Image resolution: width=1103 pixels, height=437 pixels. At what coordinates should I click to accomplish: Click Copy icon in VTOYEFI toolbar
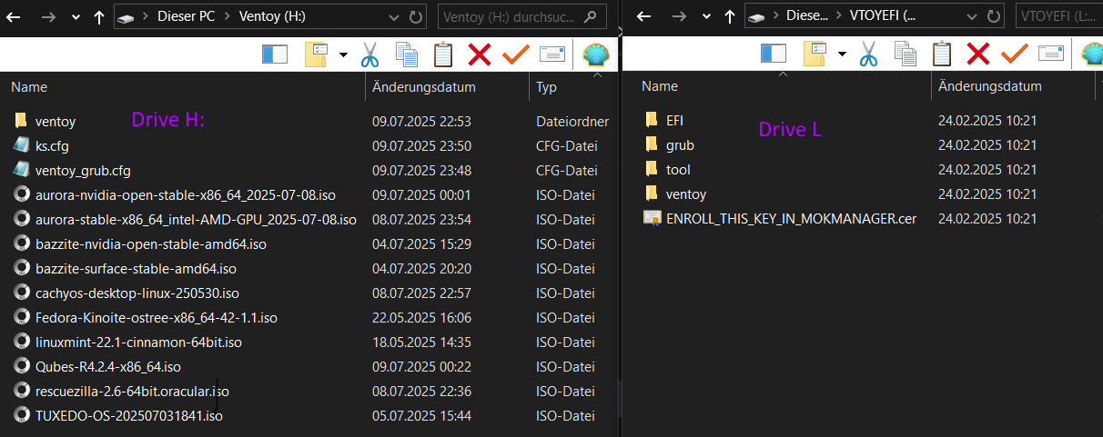click(906, 55)
